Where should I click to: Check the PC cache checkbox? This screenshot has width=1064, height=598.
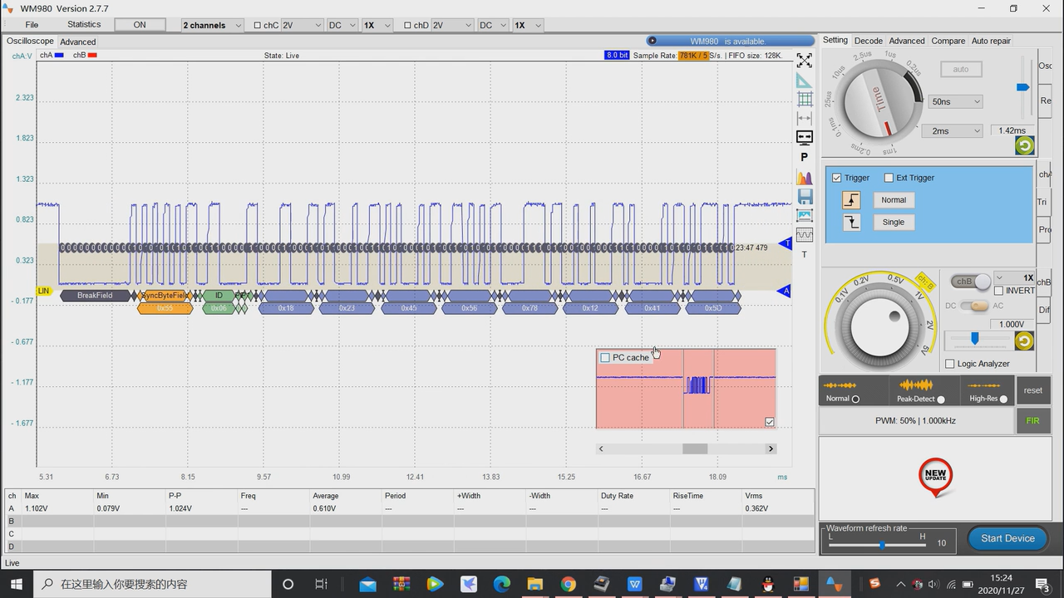[x=605, y=358]
